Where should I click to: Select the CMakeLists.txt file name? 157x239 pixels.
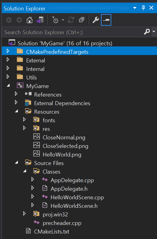coord(52,232)
